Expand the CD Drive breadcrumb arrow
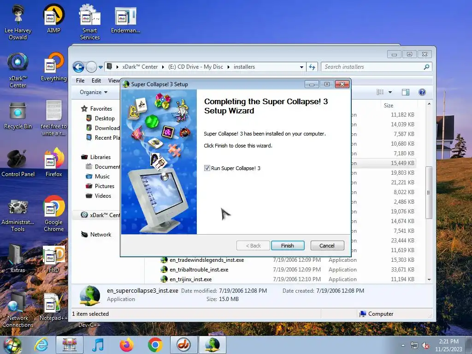 (x=228, y=67)
